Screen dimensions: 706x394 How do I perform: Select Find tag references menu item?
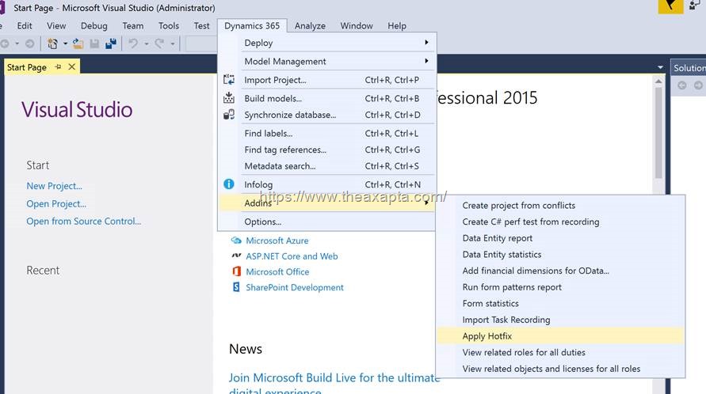click(x=327, y=150)
